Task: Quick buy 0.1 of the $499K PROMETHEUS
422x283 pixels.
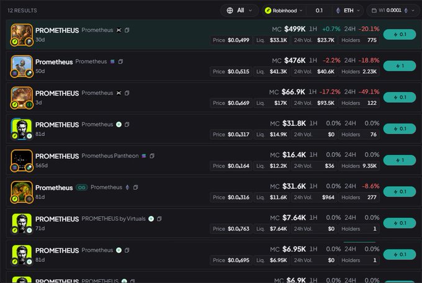Action: point(400,35)
